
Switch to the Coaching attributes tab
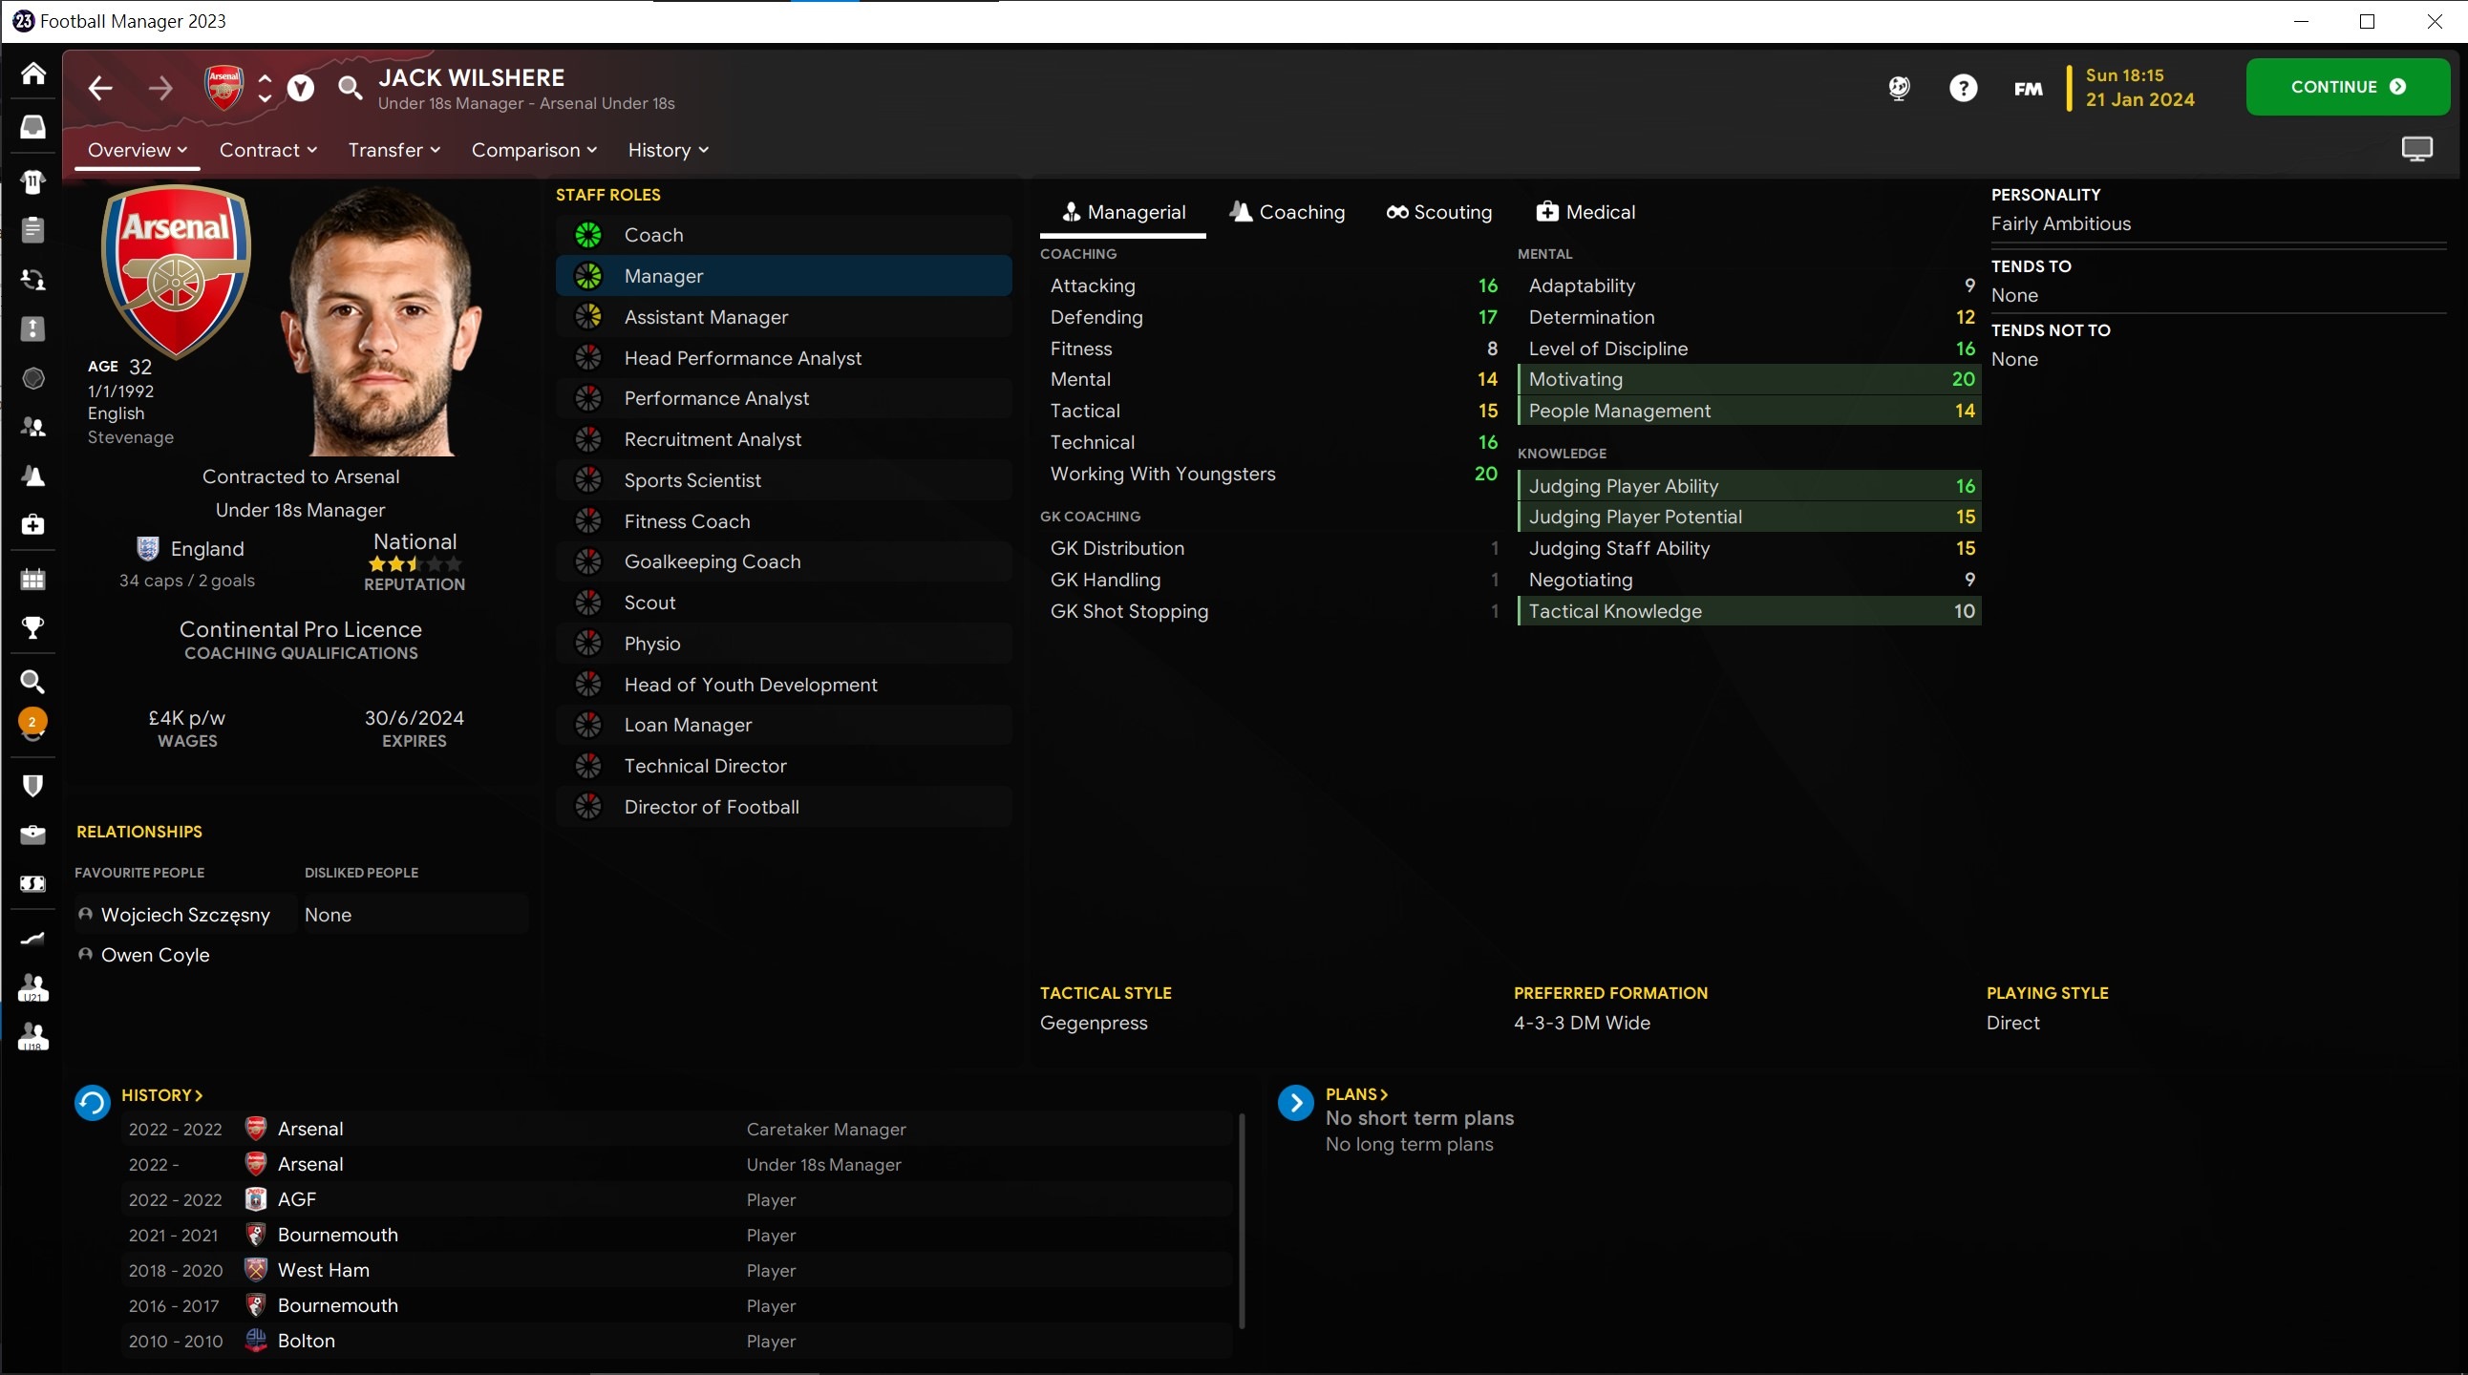1287,213
